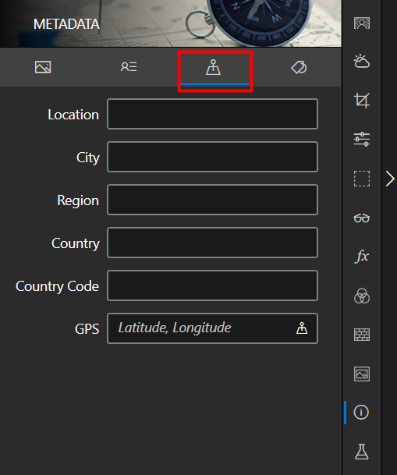Open the AI Mask portrait icon
The width and height of the screenshot is (397, 475).
[x=362, y=23]
